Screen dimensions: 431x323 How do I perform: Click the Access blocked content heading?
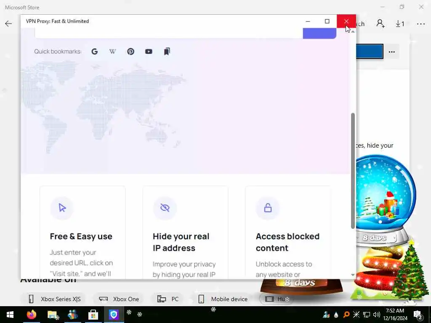pyautogui.click(x=287, y=242)
